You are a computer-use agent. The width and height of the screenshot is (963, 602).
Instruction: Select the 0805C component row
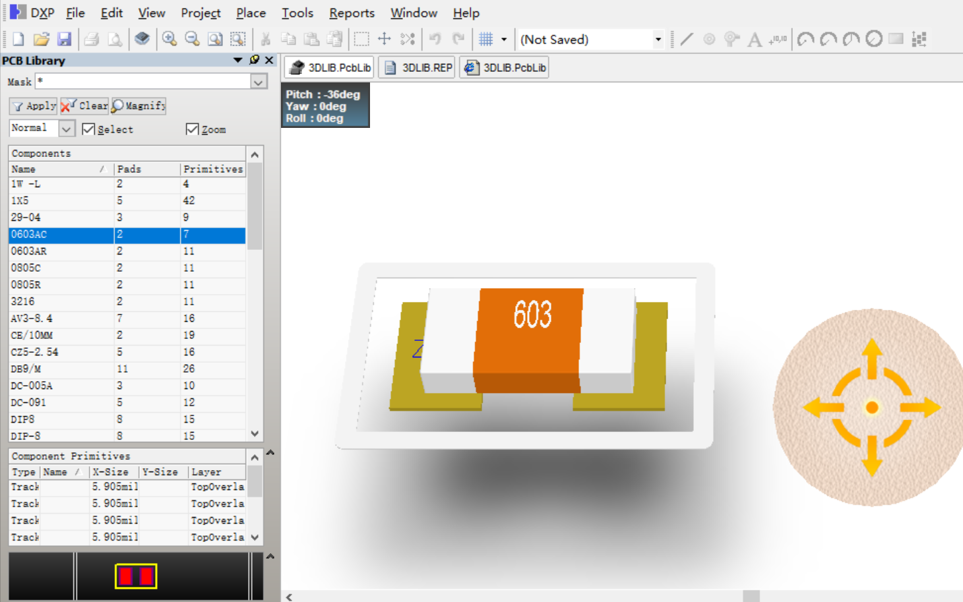(x=127, y=268)
